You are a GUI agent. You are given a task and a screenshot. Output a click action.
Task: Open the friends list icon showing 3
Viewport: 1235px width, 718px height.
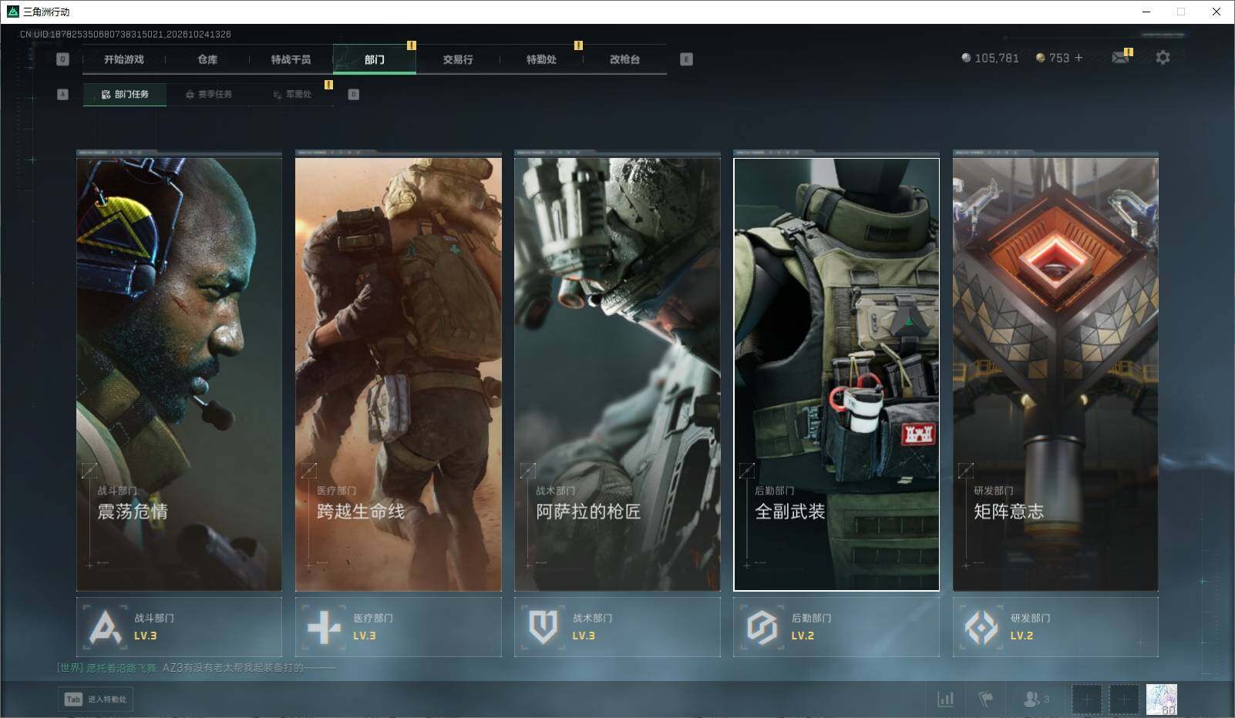coord(1035,699)
